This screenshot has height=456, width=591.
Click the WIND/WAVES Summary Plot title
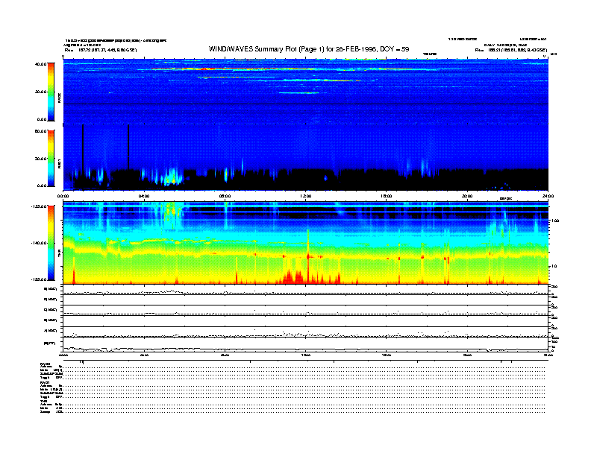tap(309, 49)
